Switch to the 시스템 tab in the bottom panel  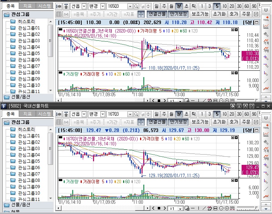point(45,114)
